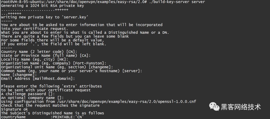Viewport: 270px width, 119px height.
Task: Click the countryName :PRINTABLE:'CN' line
Action: pos(42,117)
